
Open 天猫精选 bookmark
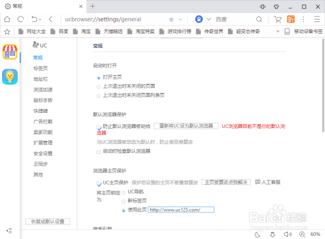coord(109,32)
